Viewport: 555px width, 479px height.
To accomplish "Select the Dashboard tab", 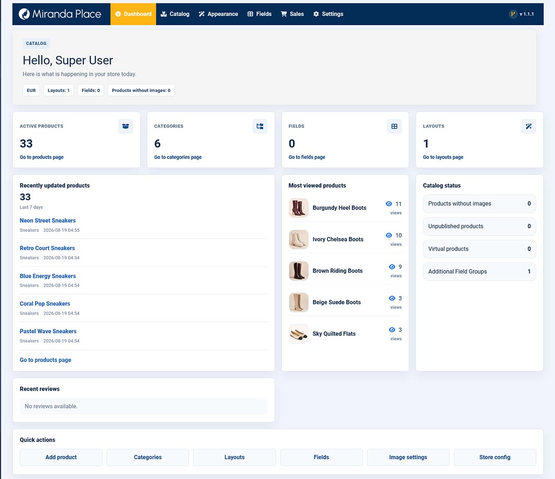I will point(133,14).
